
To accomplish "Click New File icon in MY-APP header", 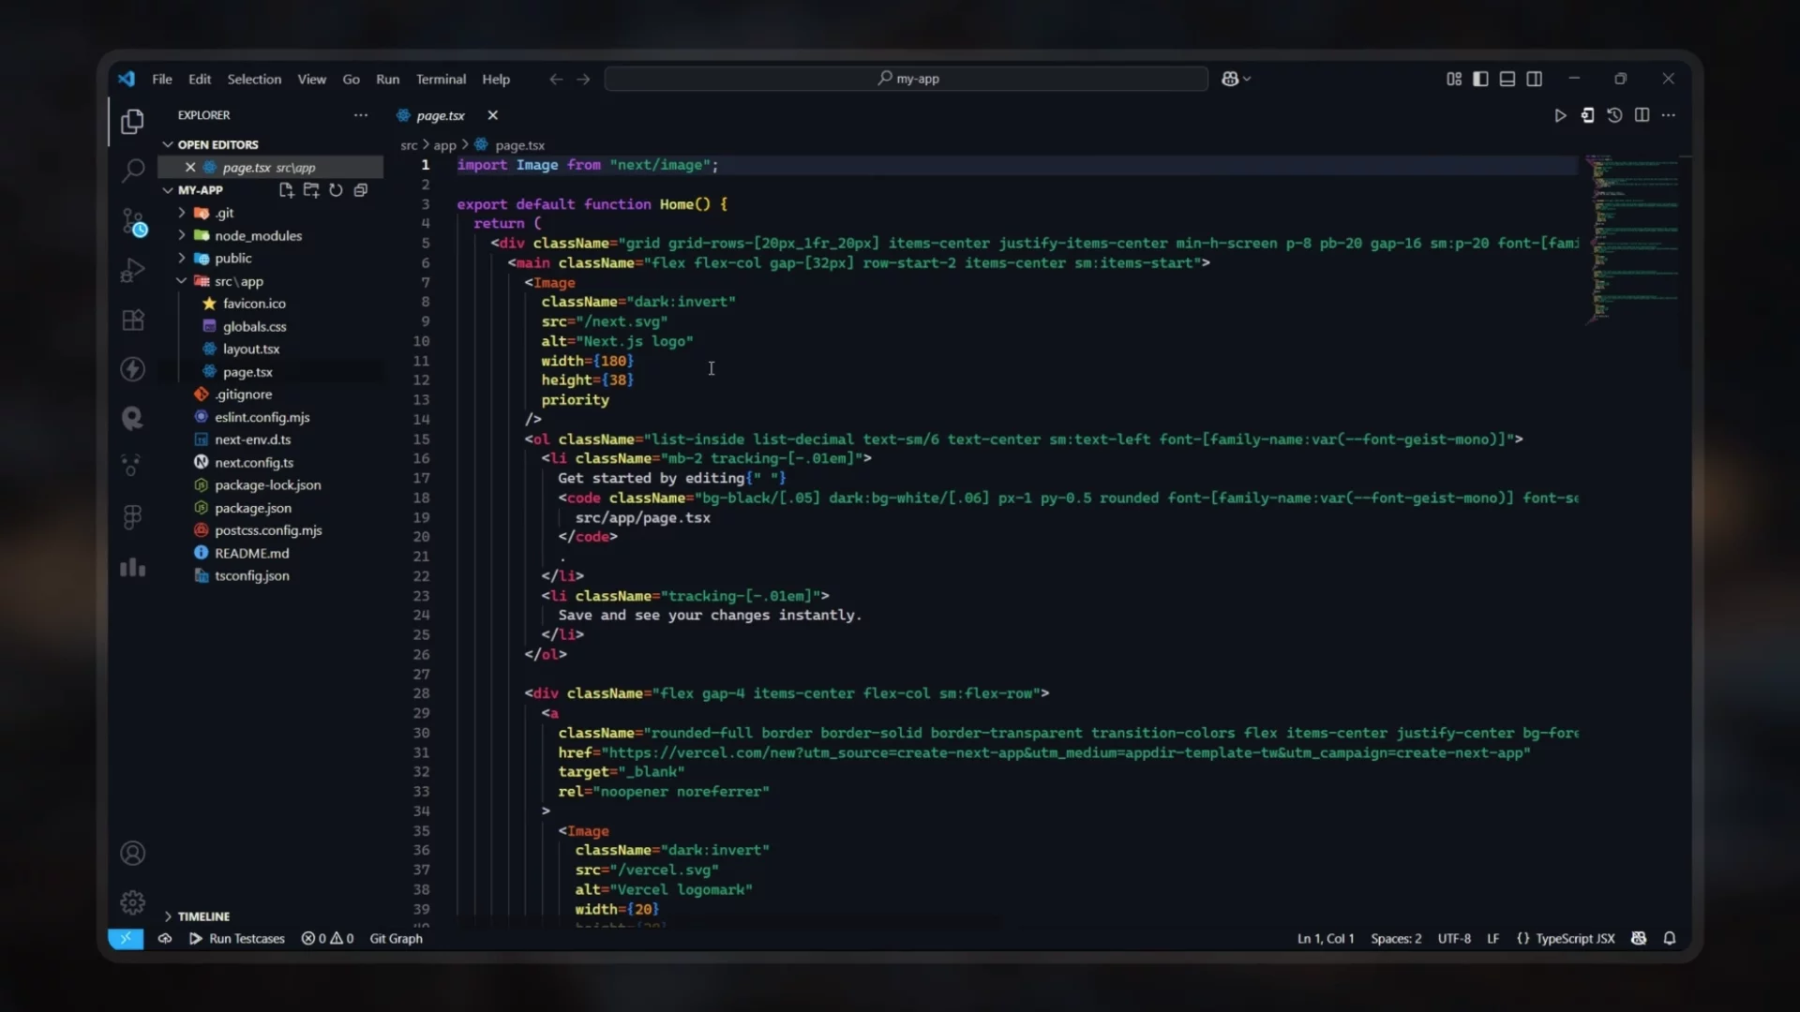I will pos(286,190).
